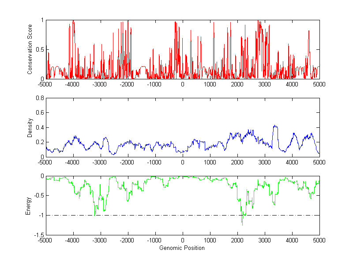Click the 0.6 tick on Density axis

(39, 113)
